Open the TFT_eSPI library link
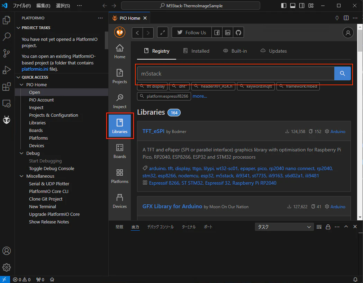 [x=154, y=131]
